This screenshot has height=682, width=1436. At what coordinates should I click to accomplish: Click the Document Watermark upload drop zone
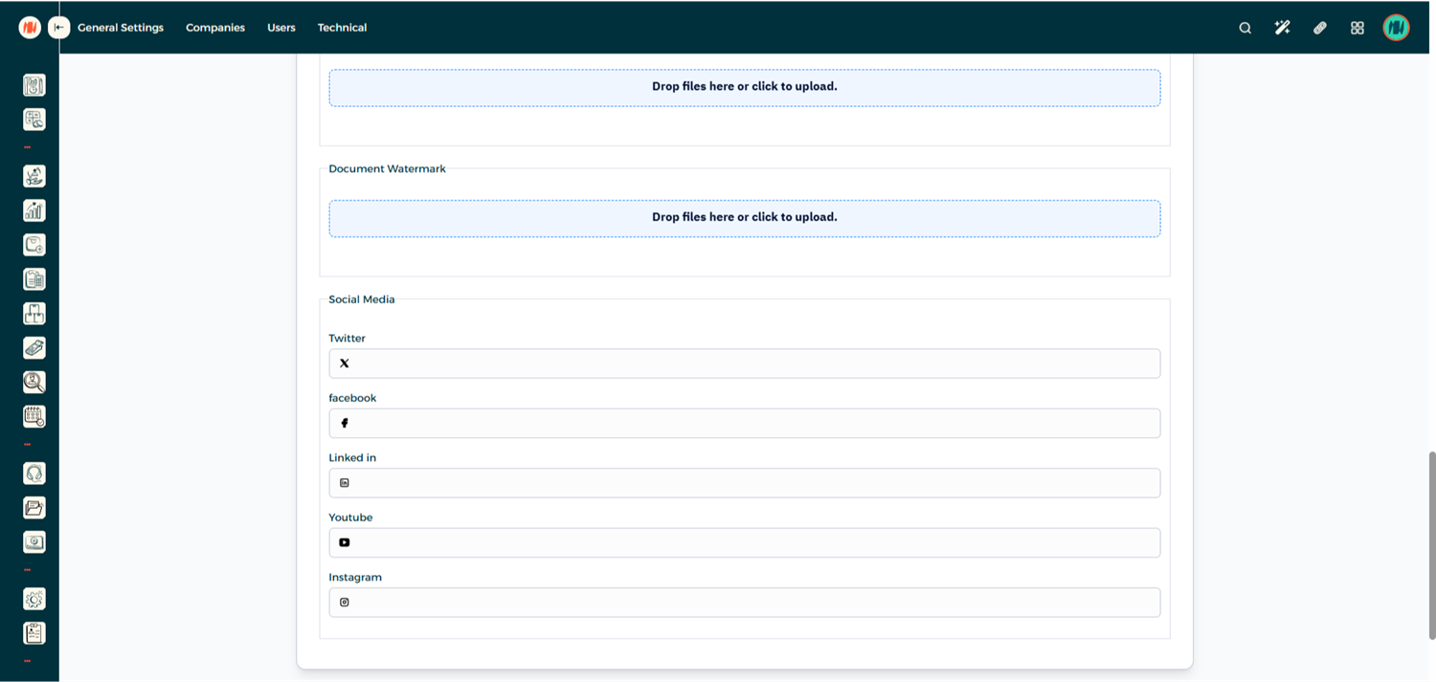click(744, 218)
